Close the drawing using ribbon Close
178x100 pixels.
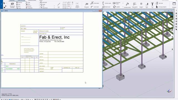[19, 8]
